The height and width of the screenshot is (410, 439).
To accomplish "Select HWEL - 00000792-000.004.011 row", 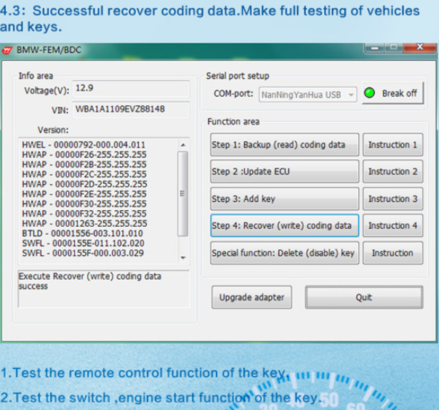I will 84,145.
